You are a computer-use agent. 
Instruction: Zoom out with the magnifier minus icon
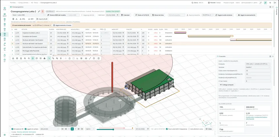29,58
